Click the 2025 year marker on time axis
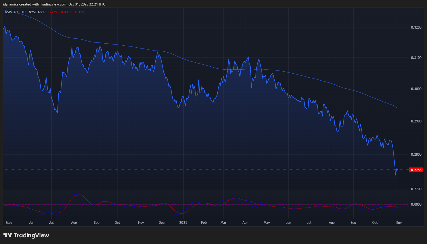The image size is (427, 244). coord(183,223)
